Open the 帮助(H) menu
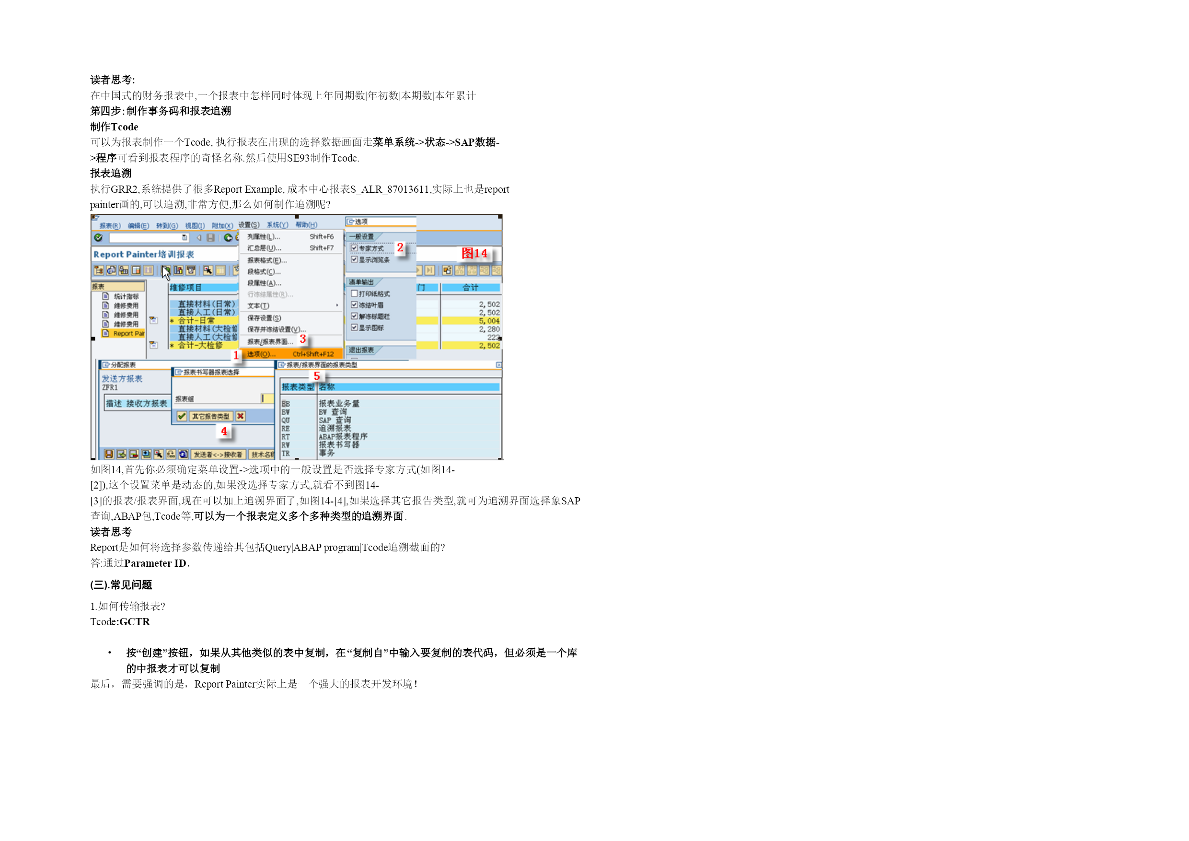This screenshot has width=1189, height=841. pyautogui.click(x=306, y=225)
